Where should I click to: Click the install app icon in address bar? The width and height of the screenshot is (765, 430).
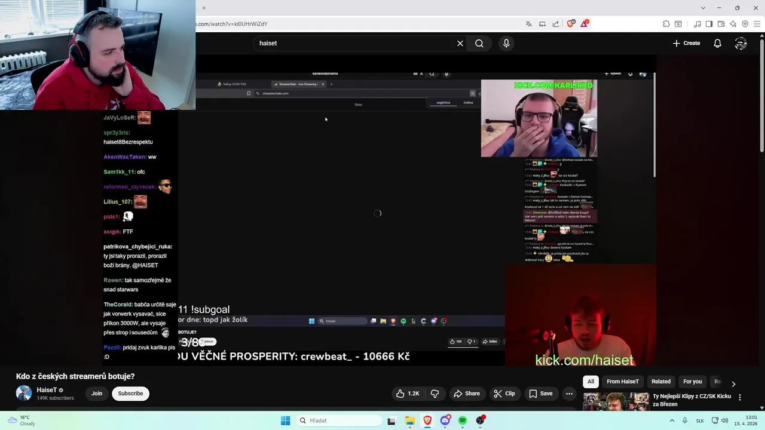pos(542,24)
